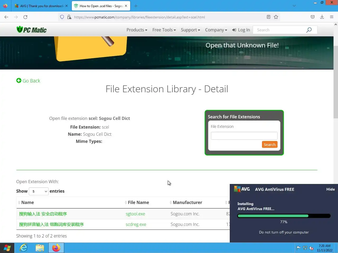Click the Go Back arrow icon
This screenshot has height=253, width=338.
click(19, 80)
